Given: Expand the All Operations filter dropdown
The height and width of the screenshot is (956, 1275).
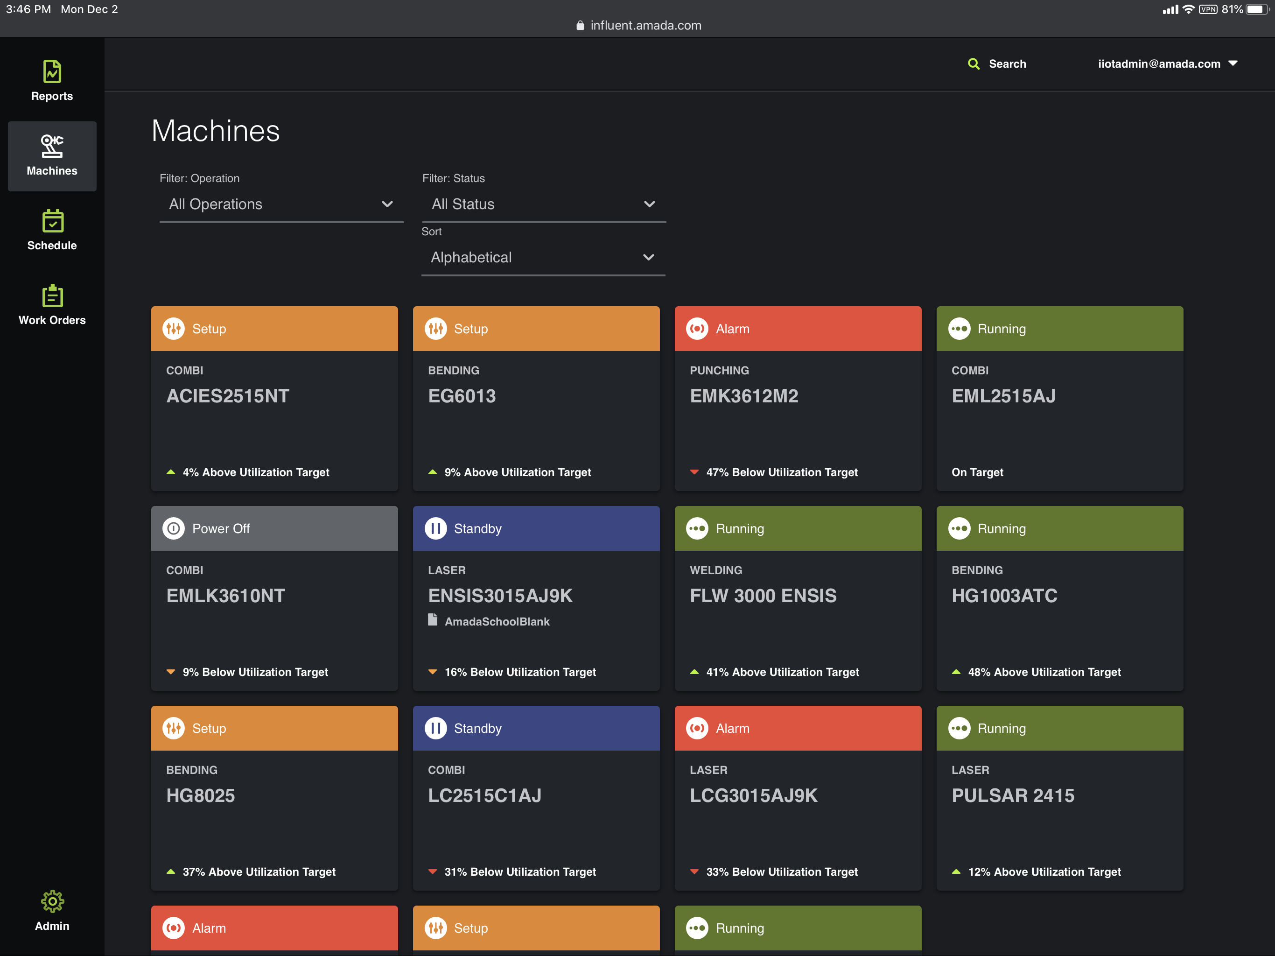Looking at the screenshot, I should [x=280, y=204].
